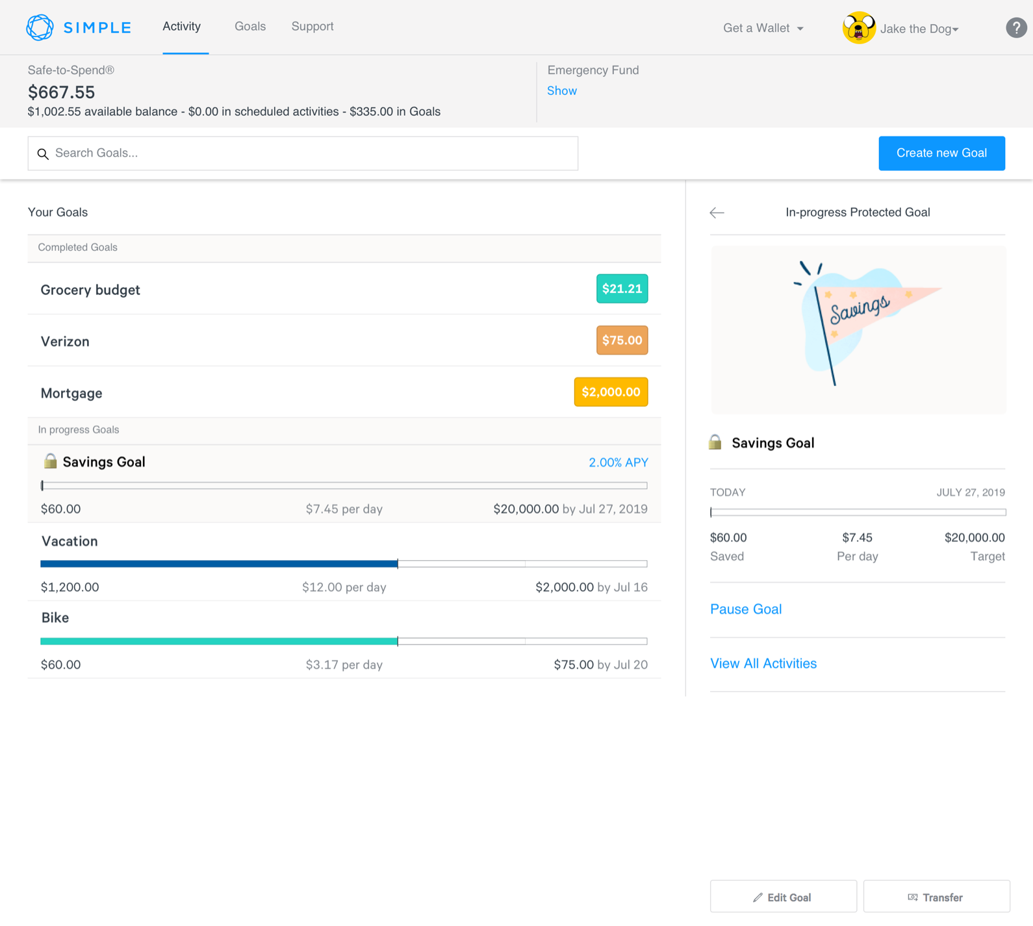
Task: Show the Emergency Fund balance
Action: tap(561, 91)
